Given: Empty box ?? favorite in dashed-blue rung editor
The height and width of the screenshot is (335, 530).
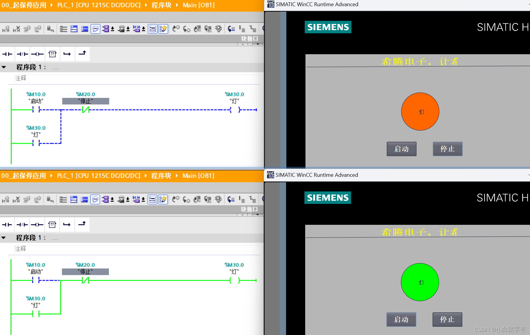Looking at the screenshot, I should pos(53,54).
